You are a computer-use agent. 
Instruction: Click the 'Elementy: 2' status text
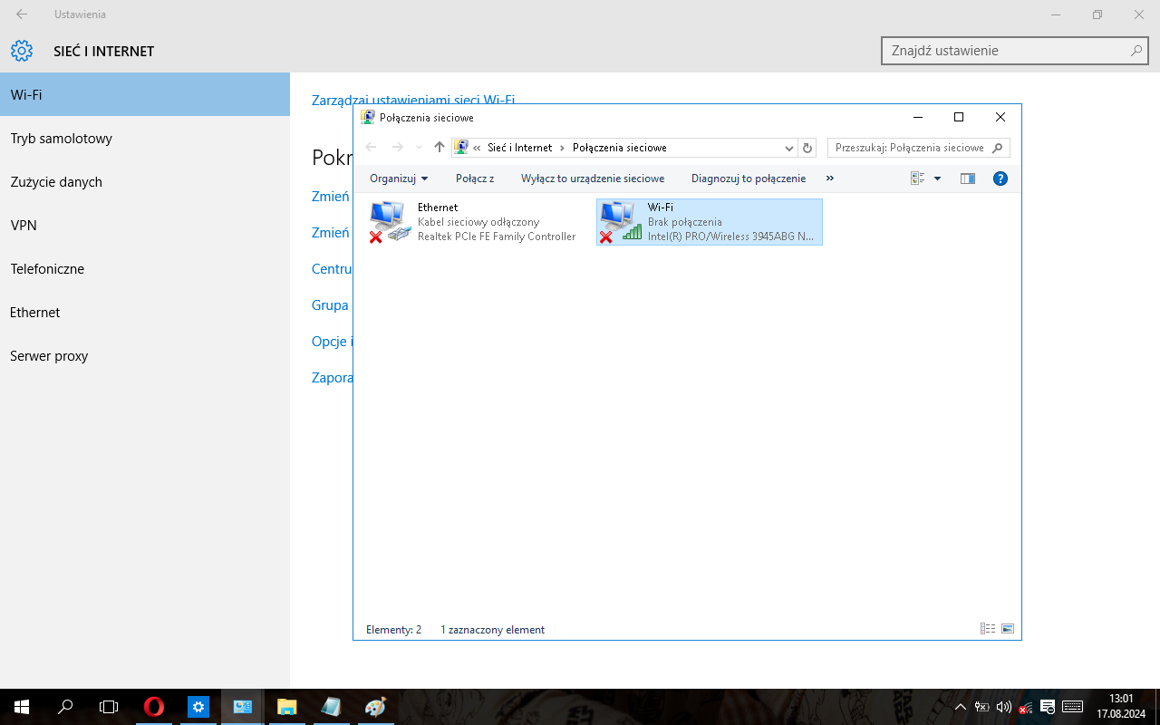(x=393, y=629)
